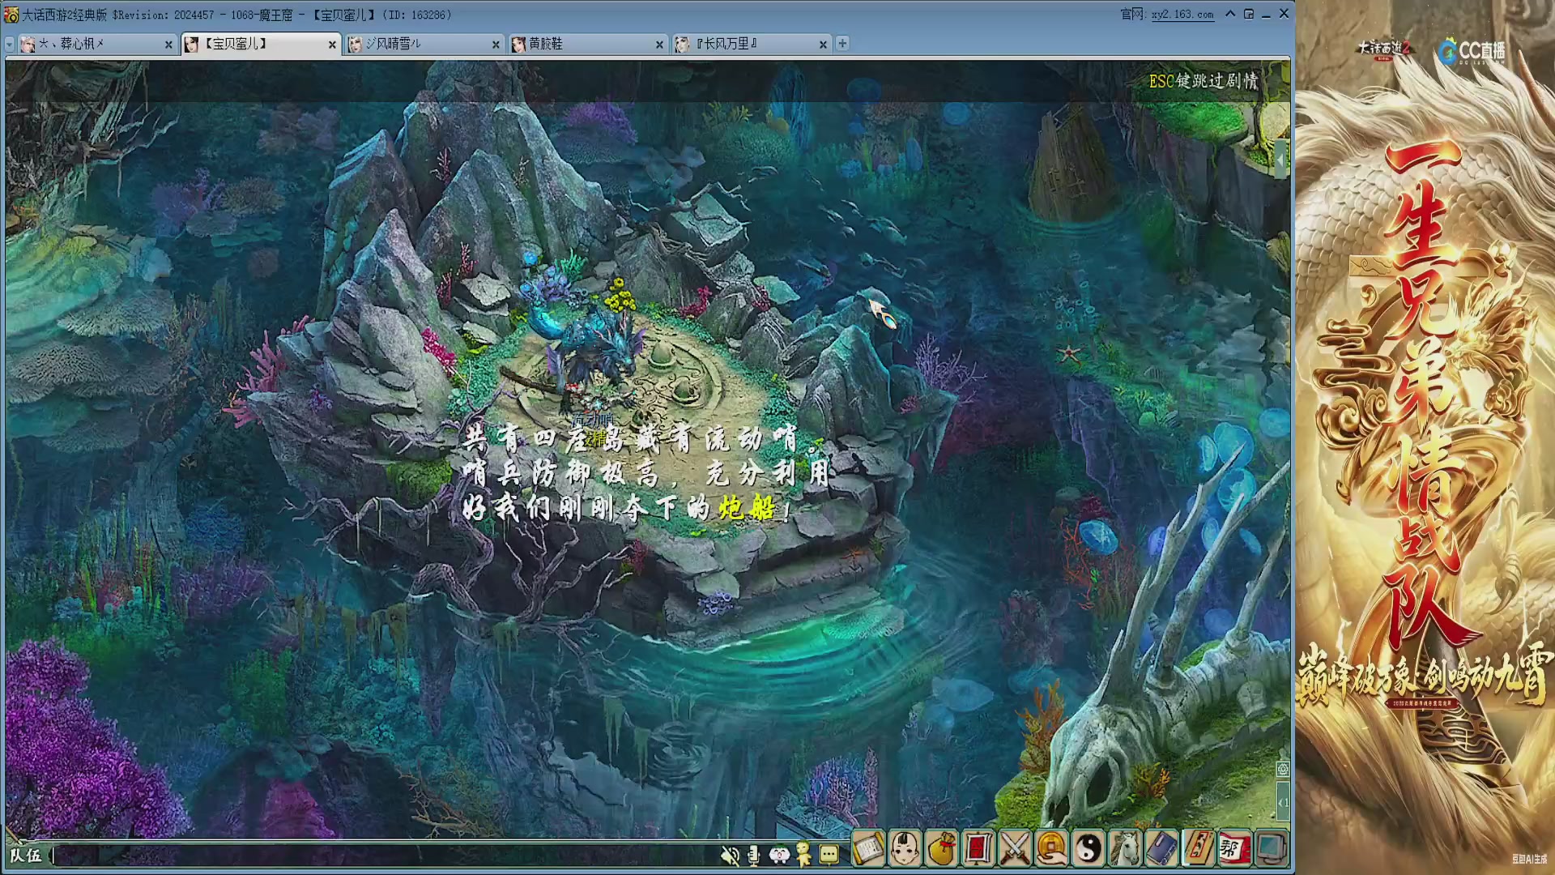Select the 【宝贝蜜儿】 character tab
This screenshot has width=1555, height=875.
[261, 44]
